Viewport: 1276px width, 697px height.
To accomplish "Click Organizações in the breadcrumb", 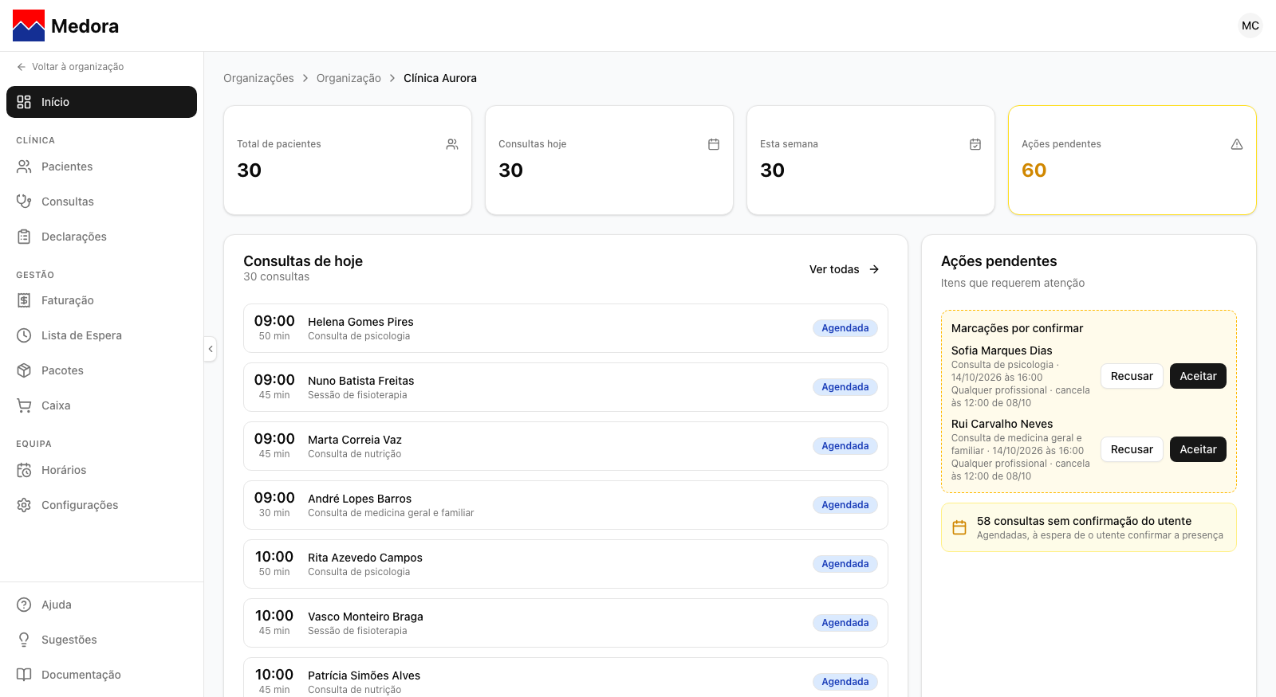I will (x=258, y=78).
